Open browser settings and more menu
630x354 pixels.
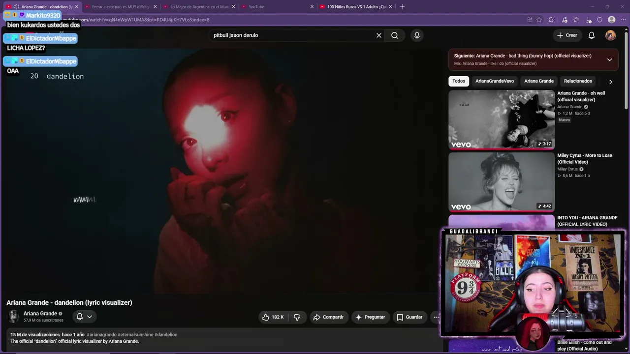(x=623, y=20)
